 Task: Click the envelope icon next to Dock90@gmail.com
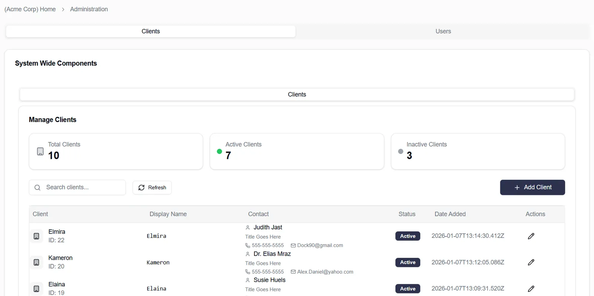[293, 246]
